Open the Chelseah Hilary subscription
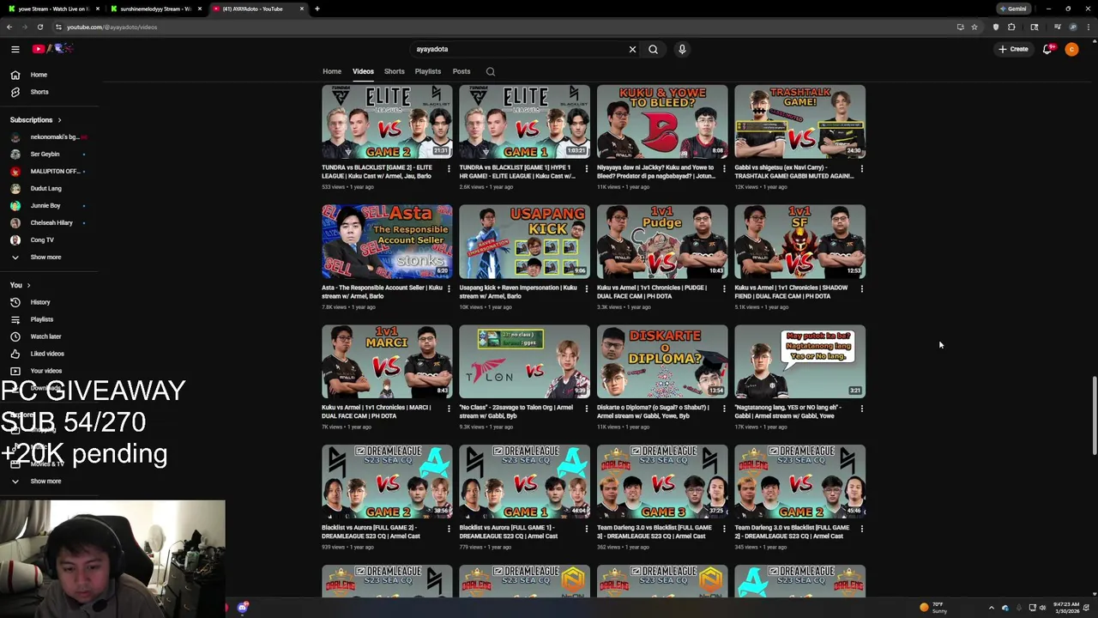 click(x=51, y=223)
